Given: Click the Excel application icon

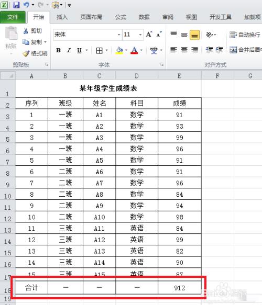Looking at the screenshot, I should coord(4,5).
